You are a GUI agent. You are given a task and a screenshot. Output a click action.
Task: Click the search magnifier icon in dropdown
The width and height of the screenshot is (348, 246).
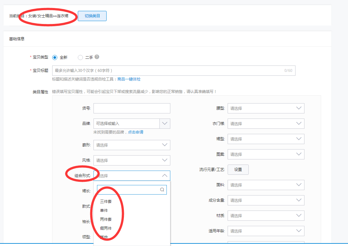(x=162, y=190)
